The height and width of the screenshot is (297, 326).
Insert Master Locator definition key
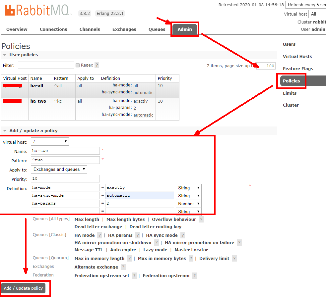tap(191, 250)
